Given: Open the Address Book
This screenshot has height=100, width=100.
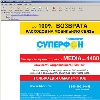Looking at the screenshot, I should tap(18, 9).
